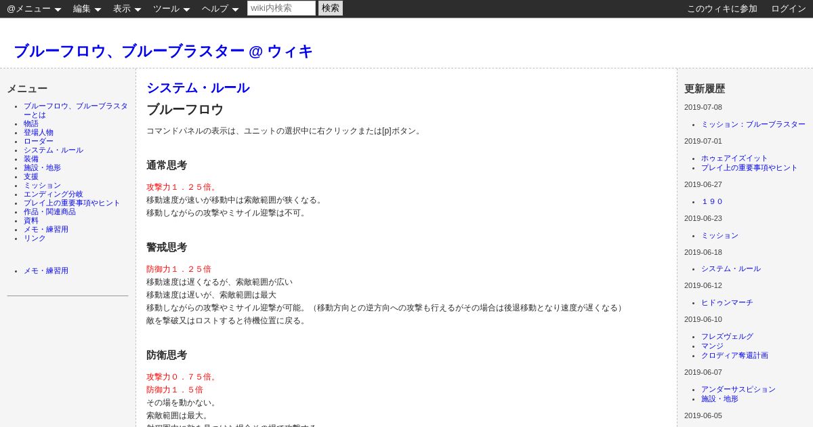The image size is (813, 427).
Task: Click the ブルーフロウ content heading
Action: click(185, 110)
